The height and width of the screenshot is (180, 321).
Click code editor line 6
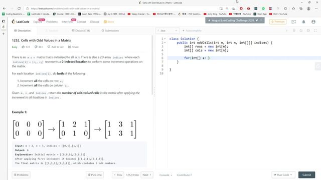click(x=244, y=58)
